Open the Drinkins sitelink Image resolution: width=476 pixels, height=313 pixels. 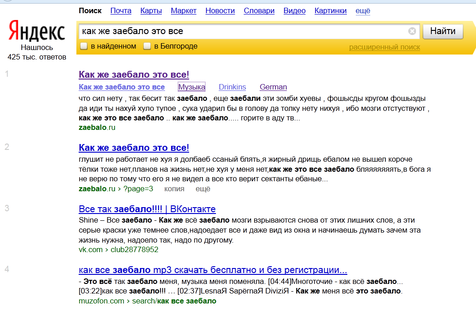[x=232, y=87]
